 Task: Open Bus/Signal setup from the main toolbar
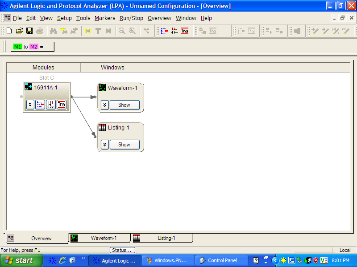(164, 31)
